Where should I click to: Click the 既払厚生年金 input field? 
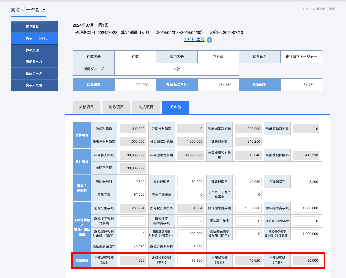tap(248, 221)
